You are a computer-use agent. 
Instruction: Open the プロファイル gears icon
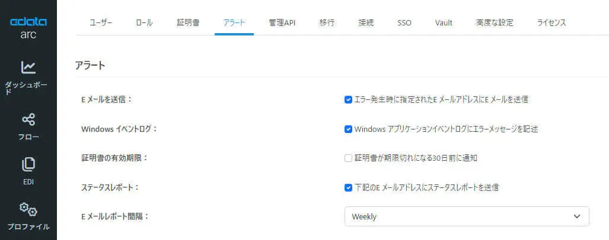click(28, 209)
